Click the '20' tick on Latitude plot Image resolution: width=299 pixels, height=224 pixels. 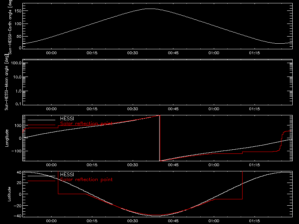[x=19, y=183]
